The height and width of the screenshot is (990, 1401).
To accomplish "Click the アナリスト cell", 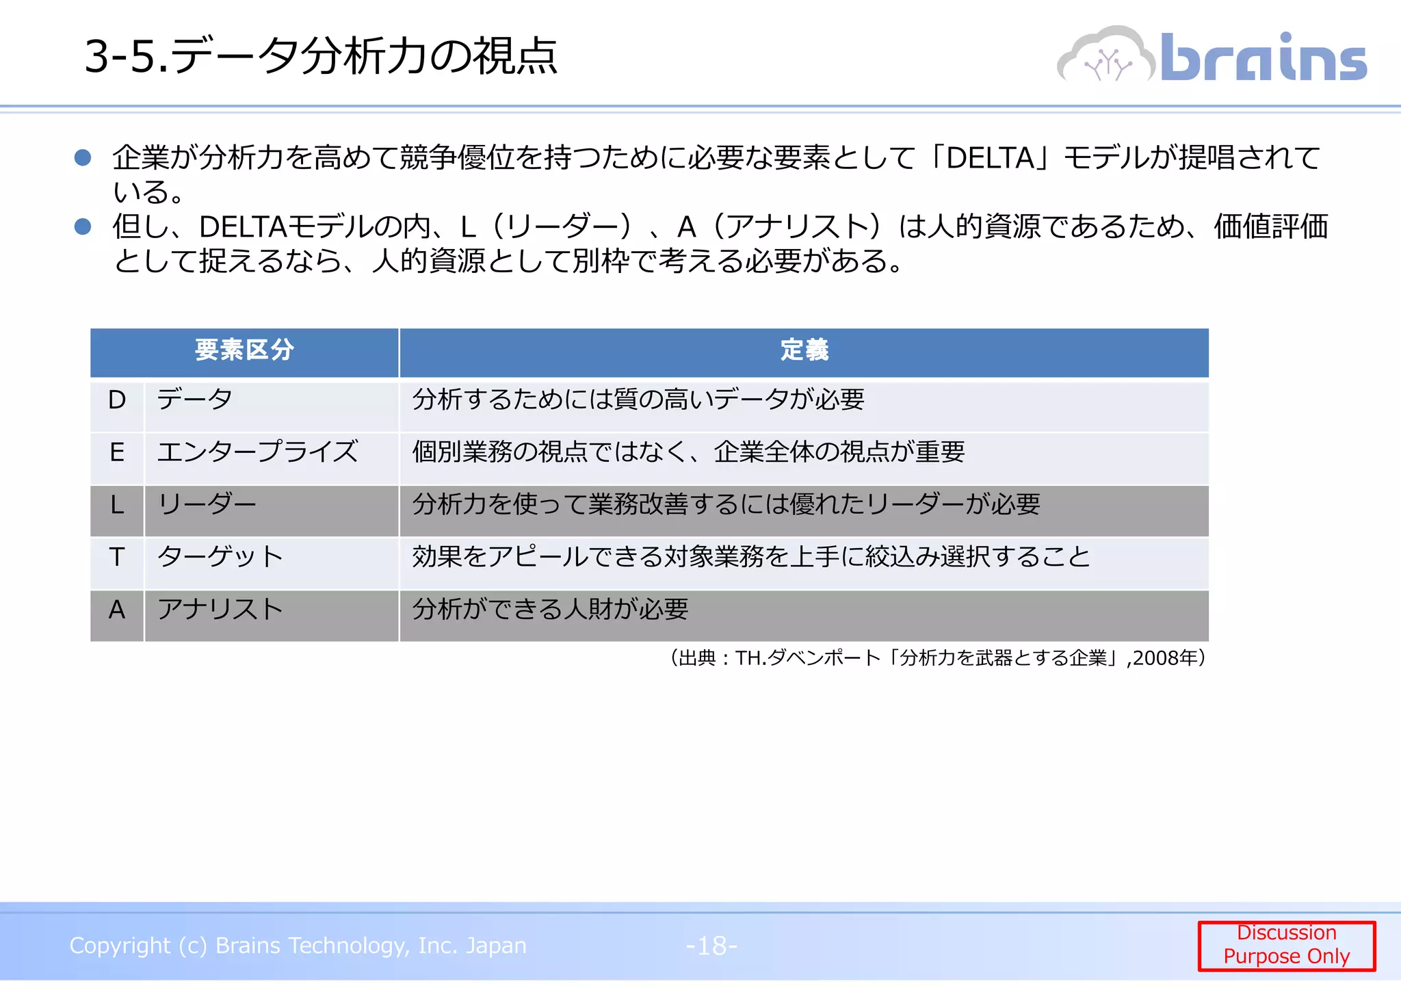I will point(272,616).
